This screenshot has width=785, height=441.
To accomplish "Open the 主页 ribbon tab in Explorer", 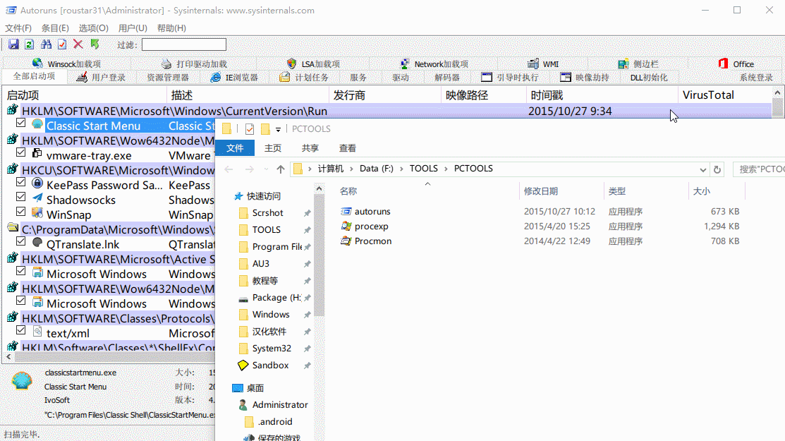I will click(x=273, y=148).
